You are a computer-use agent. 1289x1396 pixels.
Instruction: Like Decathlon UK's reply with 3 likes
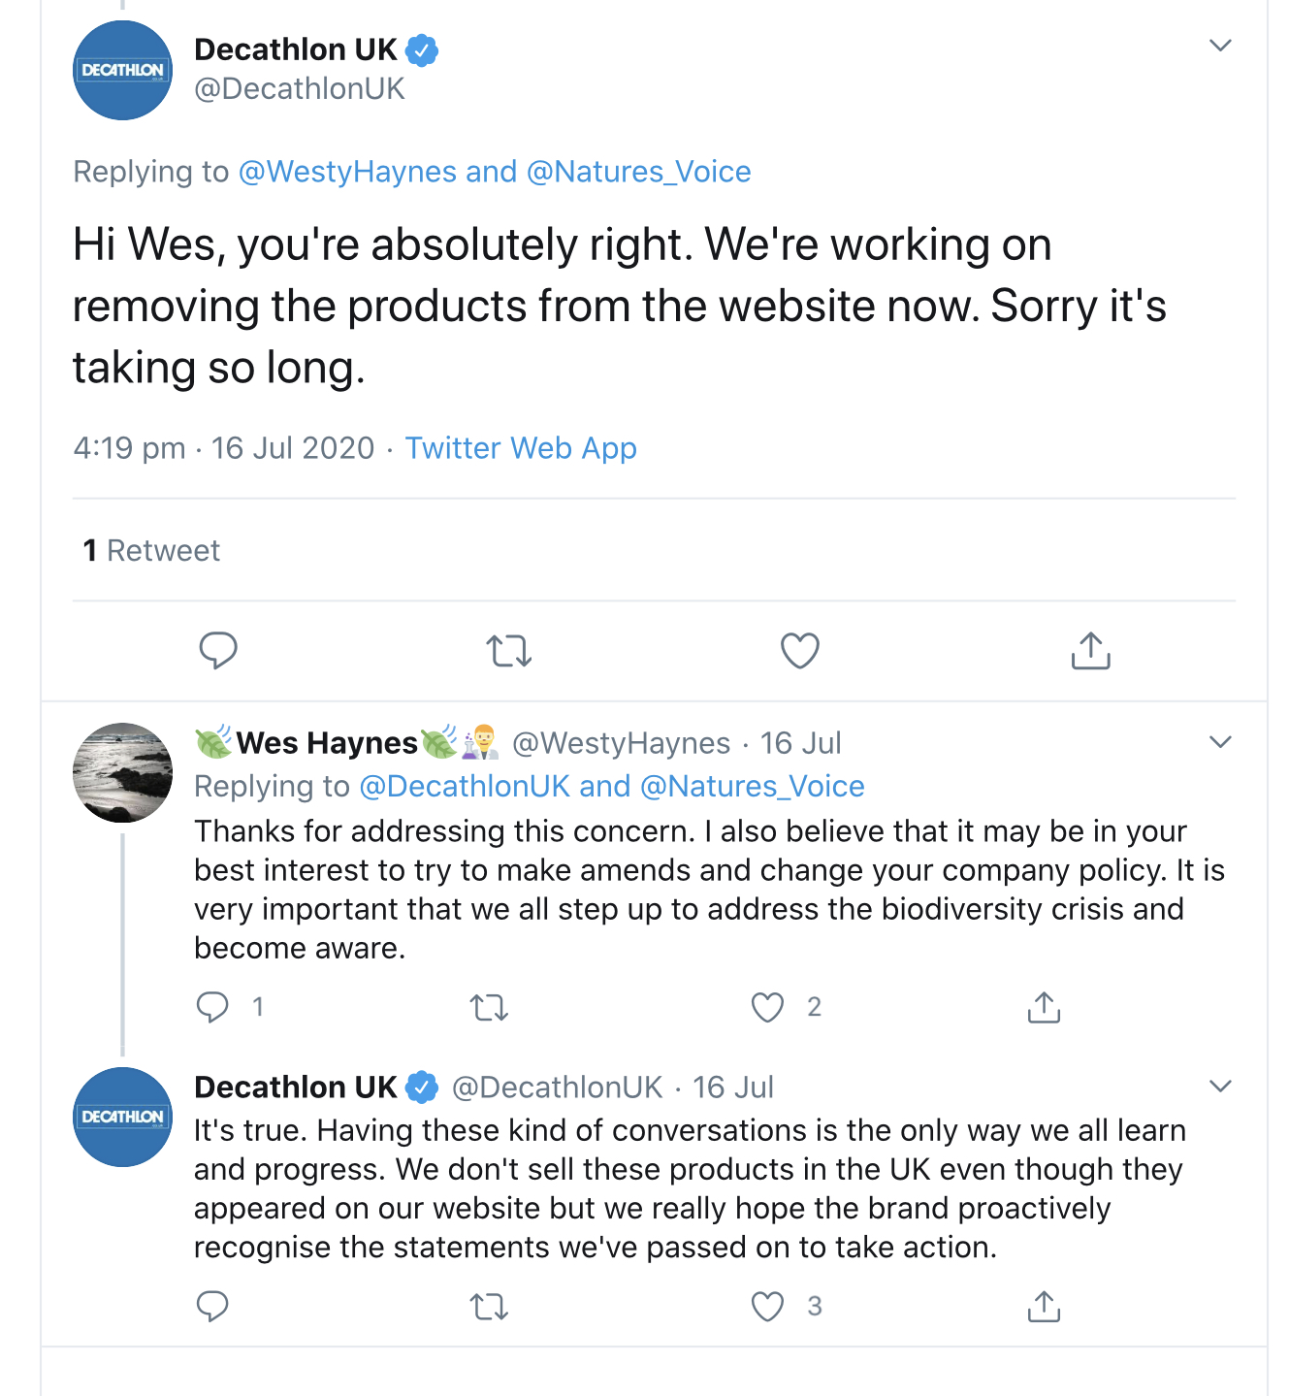[768, 1307]
